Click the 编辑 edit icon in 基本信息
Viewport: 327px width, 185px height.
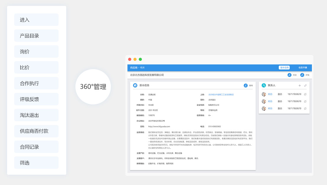click(246, 85)
